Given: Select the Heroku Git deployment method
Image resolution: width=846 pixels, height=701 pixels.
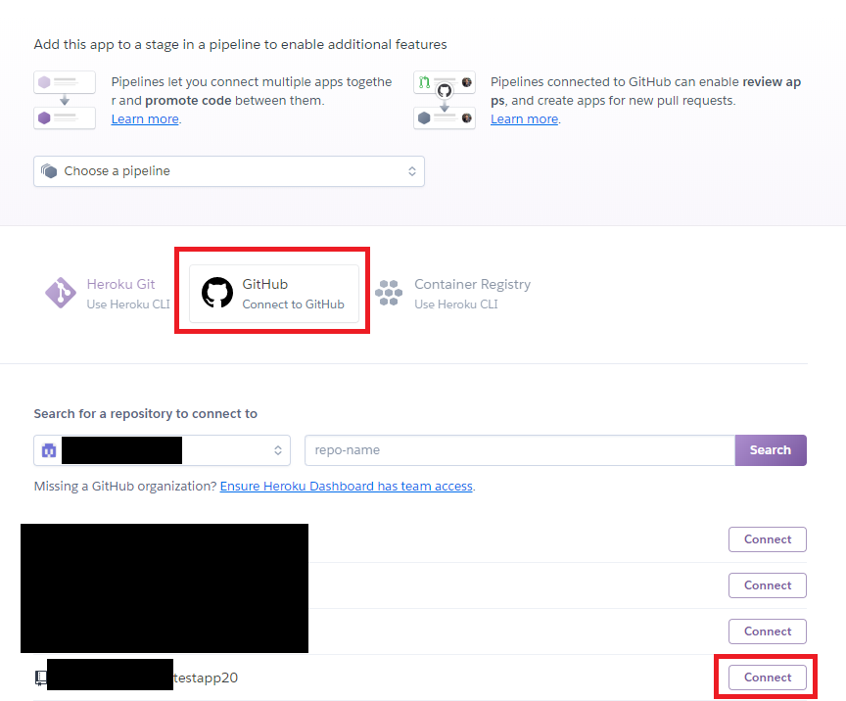Looking at the screenshot, I should pyautogui.click(x=108, y=294).
